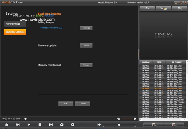This screenshot has height=129, width=188.
Task: Maximize the FineVu Player window
Action: pyautogui.click(x=181, y=3)
